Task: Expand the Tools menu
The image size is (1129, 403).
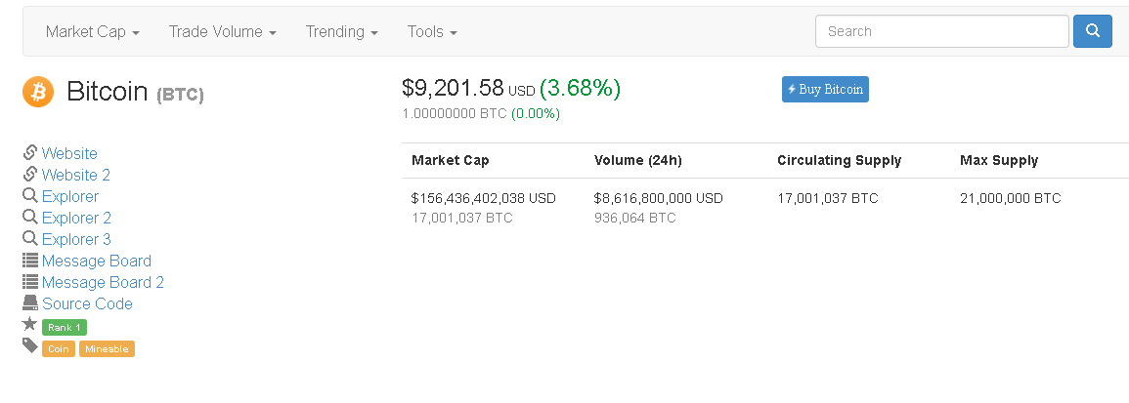Action: pos(432,32)
